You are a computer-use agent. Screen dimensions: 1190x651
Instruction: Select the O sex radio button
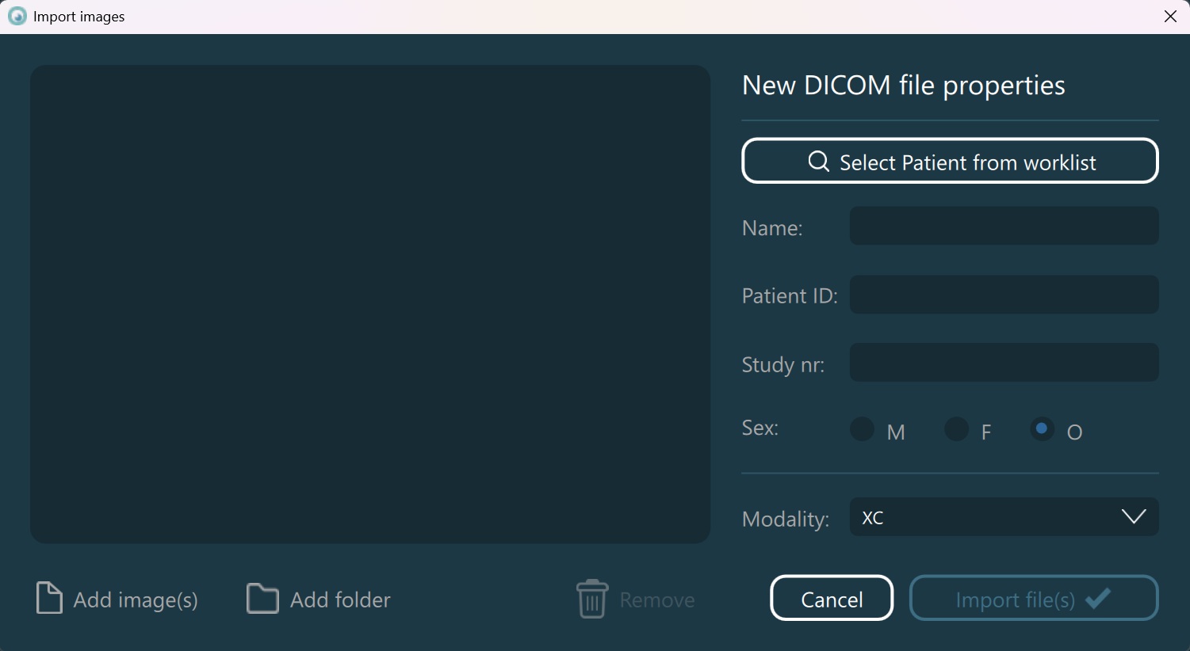tap(1042, 429)
